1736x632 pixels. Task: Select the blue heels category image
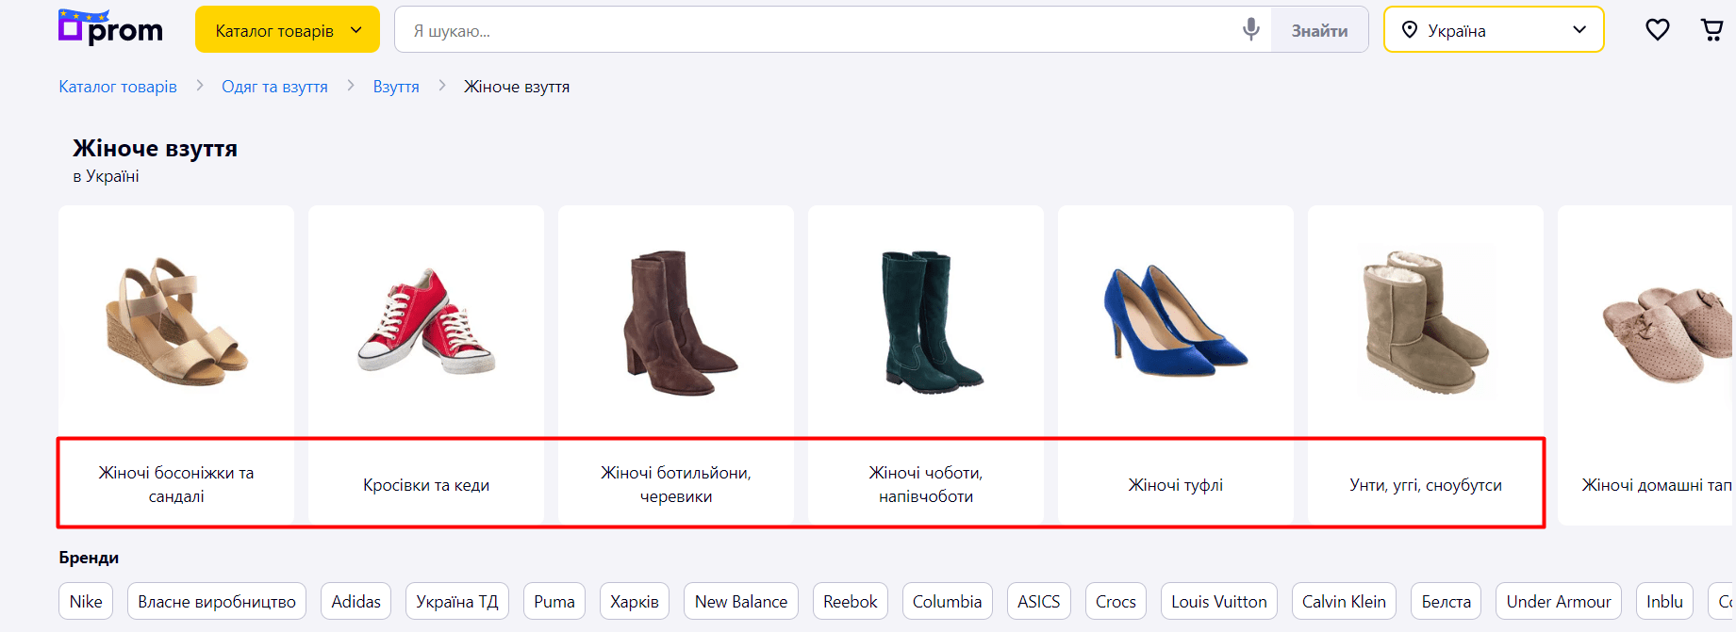pos(1175,320)
